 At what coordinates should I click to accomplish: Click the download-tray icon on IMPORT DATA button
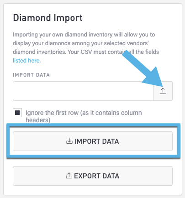click(69, 141)
